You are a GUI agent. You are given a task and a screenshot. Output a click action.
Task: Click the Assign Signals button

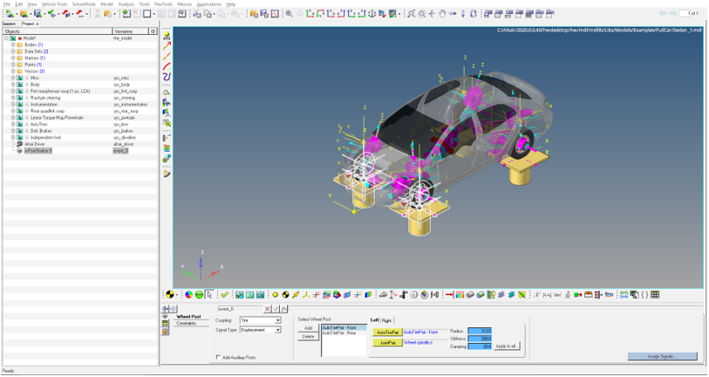[662, 356]
